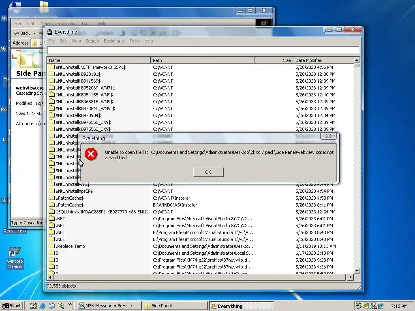Select the $NtUninstallKB973540_WM9L$ folder icon
Image resolution: width=415 pixels, height=311 pixels.
coord(51,109)
